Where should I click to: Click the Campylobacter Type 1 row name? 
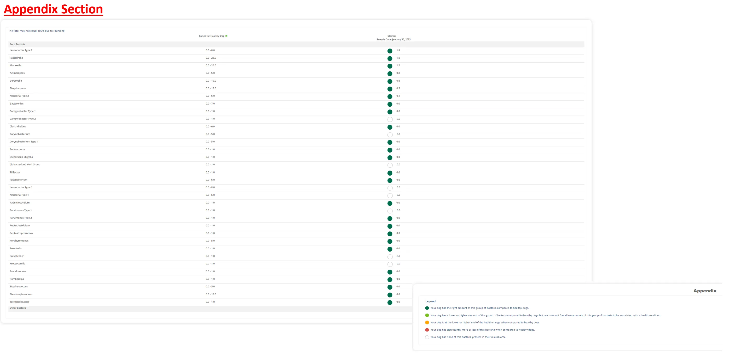[23, 111]
